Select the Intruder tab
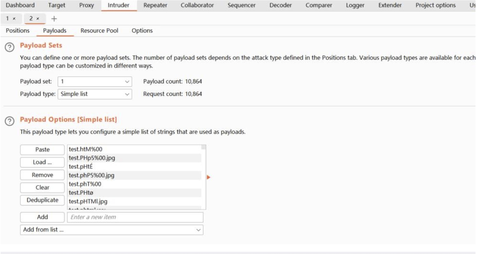The width and height of the screenshot is (477, 254). point(118,5)
